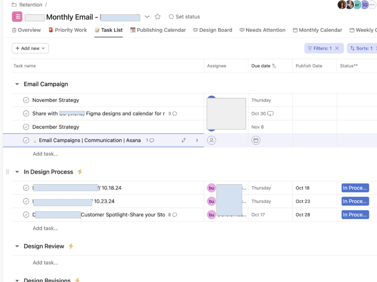The image size is (377, 282).
Task: Open Monthly Calendar tab
Action: (x=317, y=30)
